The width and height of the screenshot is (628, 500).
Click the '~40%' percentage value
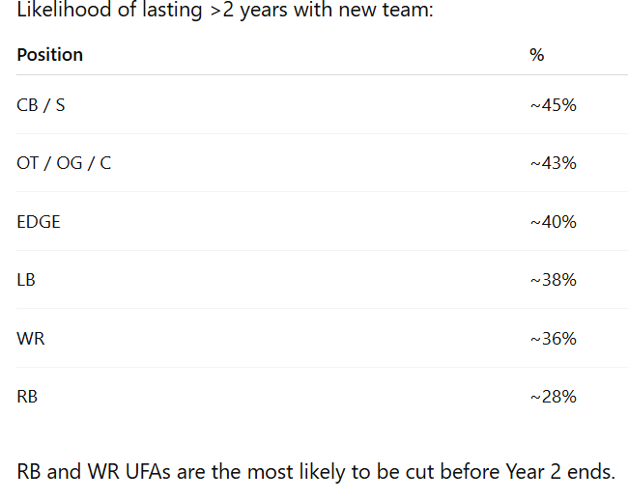pyautogui.click(x=553, y=222)
